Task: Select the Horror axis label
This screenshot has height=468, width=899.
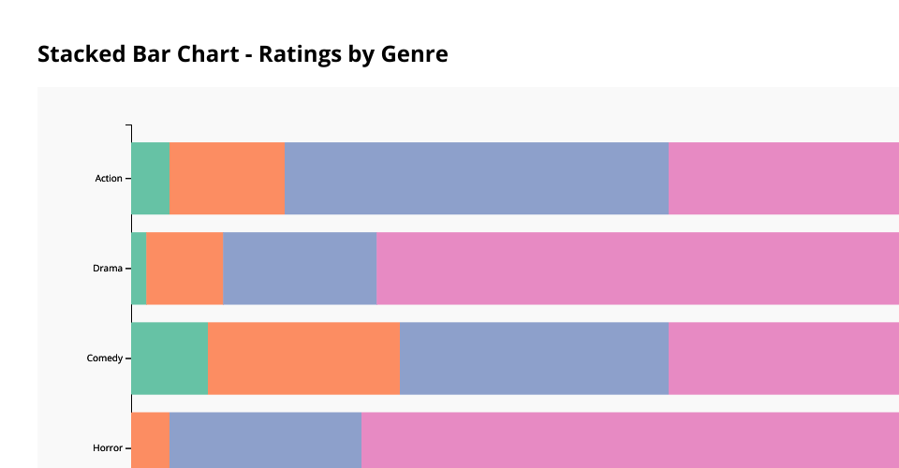Action: click(x=108, y=448)
